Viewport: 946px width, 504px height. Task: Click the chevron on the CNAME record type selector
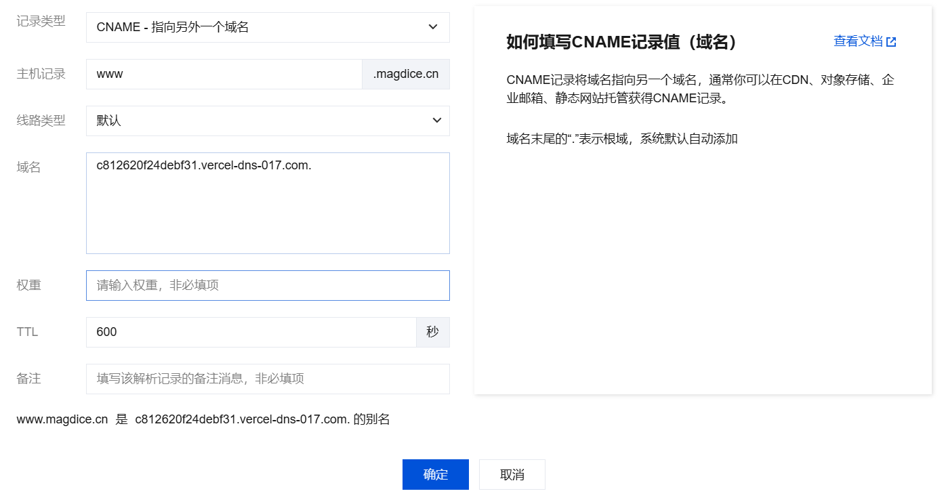coord(433,27)
